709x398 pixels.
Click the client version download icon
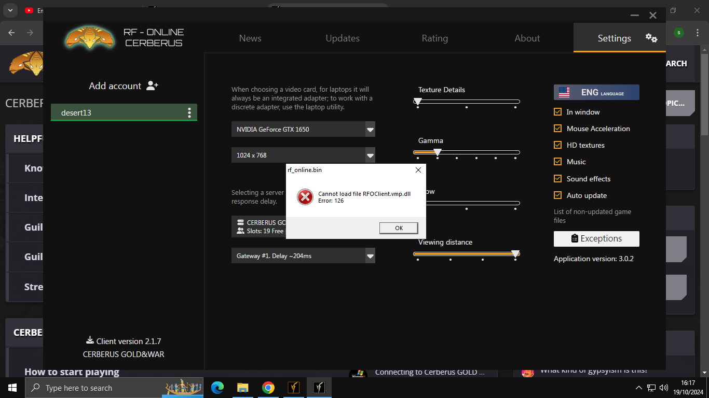(90, 340)
